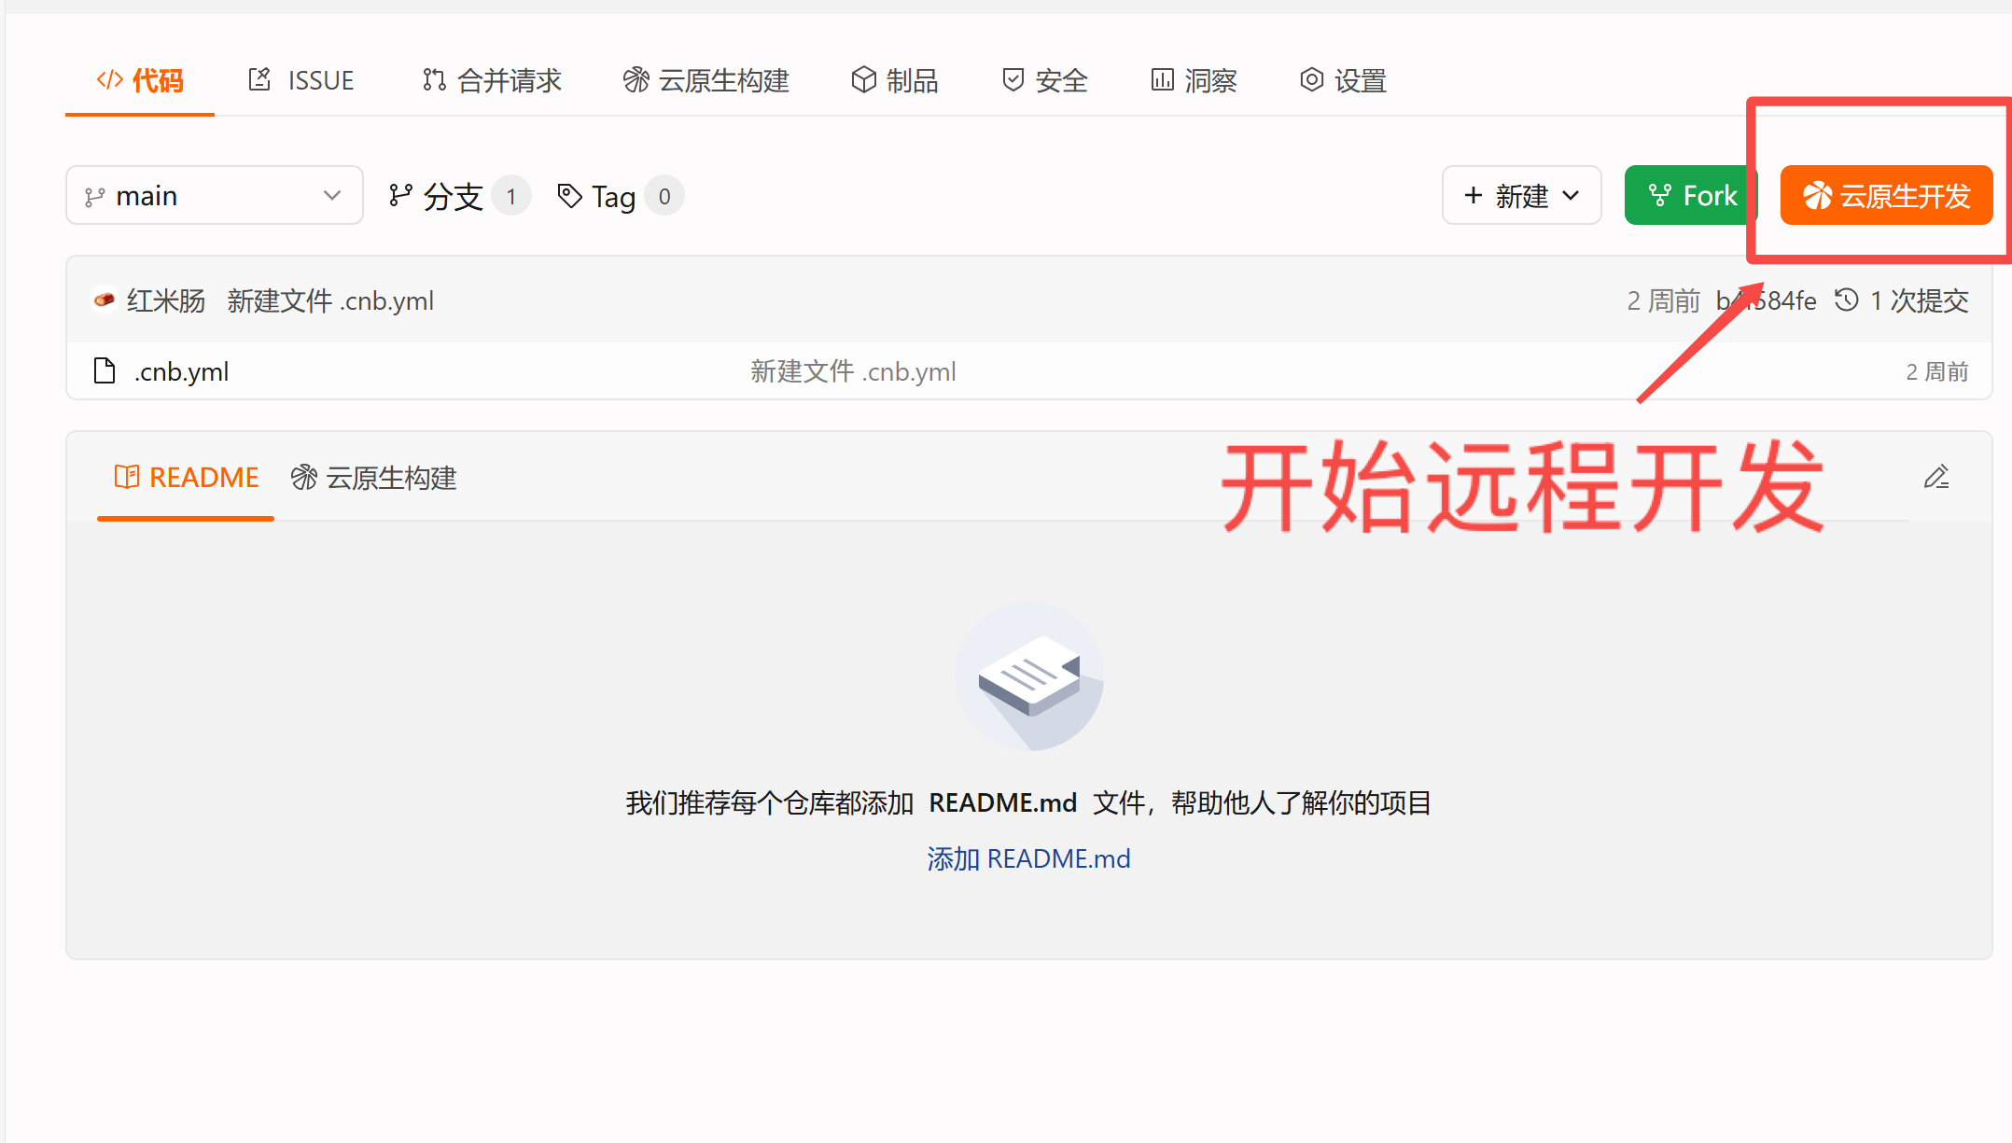Viewport: 2012px width, 1143px height.
Task: Click the README placeholder document illustration
Action: (x=1028, y=676)
